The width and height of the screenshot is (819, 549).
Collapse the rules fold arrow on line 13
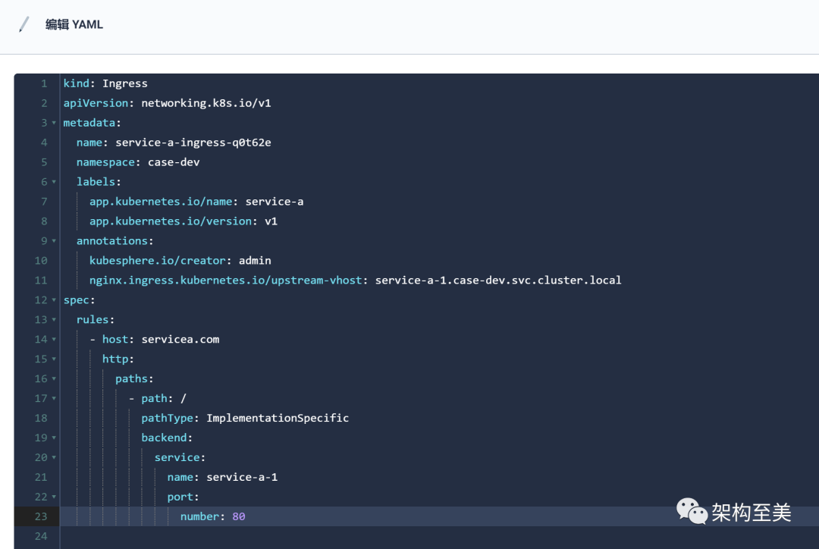[x=54, y=320]
